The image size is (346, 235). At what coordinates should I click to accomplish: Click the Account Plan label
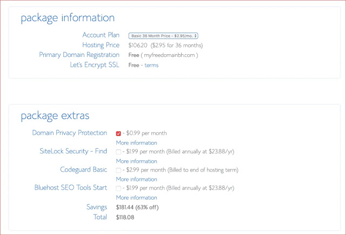tap(101, 35)
